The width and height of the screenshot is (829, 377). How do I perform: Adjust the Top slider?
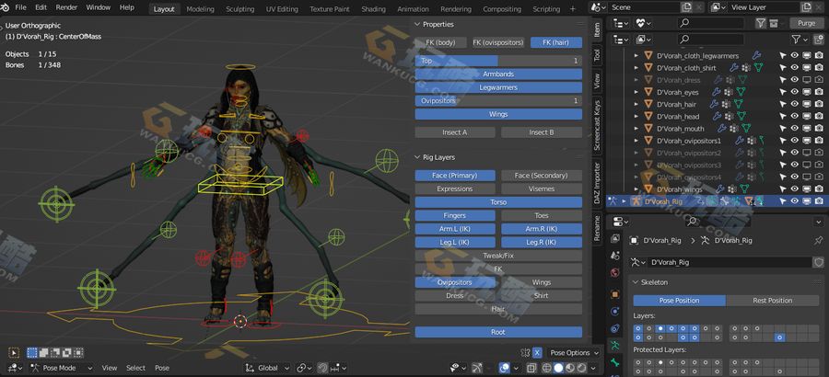498,61
